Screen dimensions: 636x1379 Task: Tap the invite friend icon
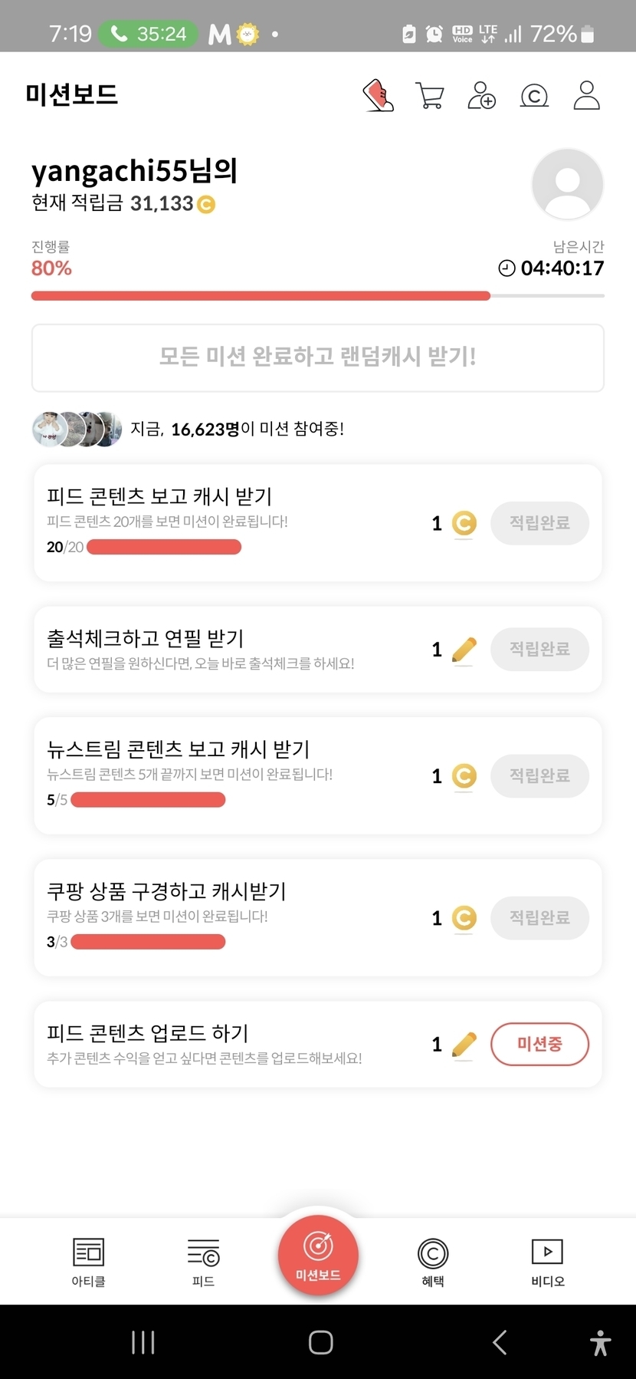pyautogui.click(x=481, y=96)
